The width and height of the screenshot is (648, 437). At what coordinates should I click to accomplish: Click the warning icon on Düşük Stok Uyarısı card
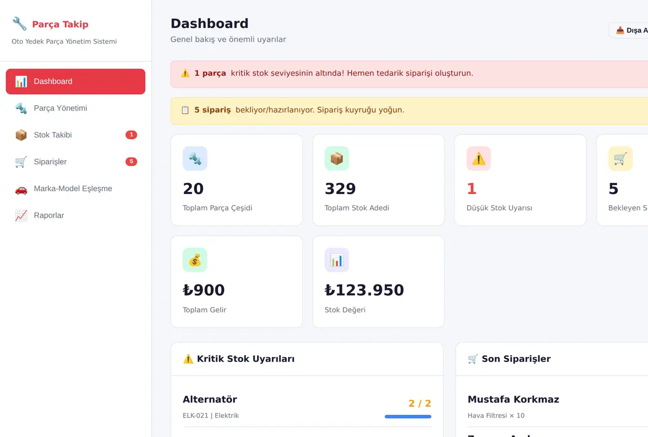pyautogui.click(x=478, y=158)
